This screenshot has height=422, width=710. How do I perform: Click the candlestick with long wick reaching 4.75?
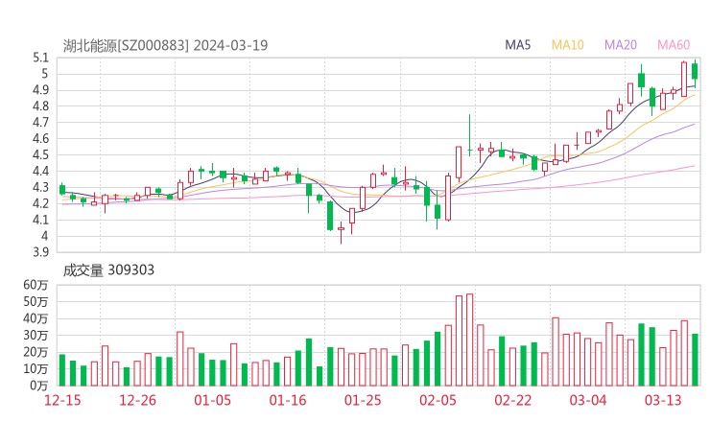[x=469, y=135]
